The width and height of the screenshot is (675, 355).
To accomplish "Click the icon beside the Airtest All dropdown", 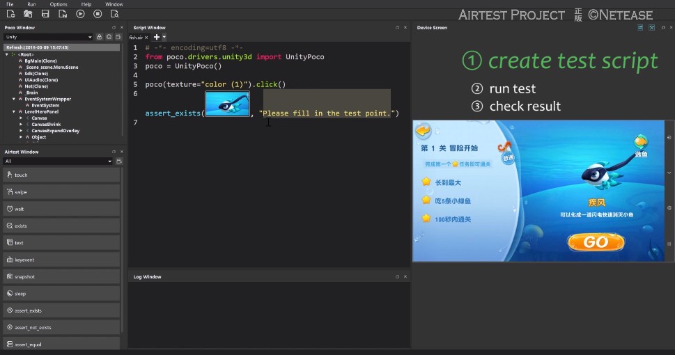I will pos(119,161).
